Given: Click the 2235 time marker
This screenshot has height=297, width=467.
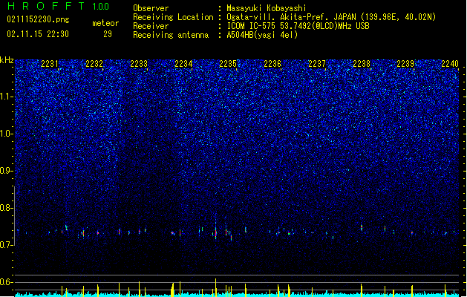Looking at the screenshot, I should 228,63.
